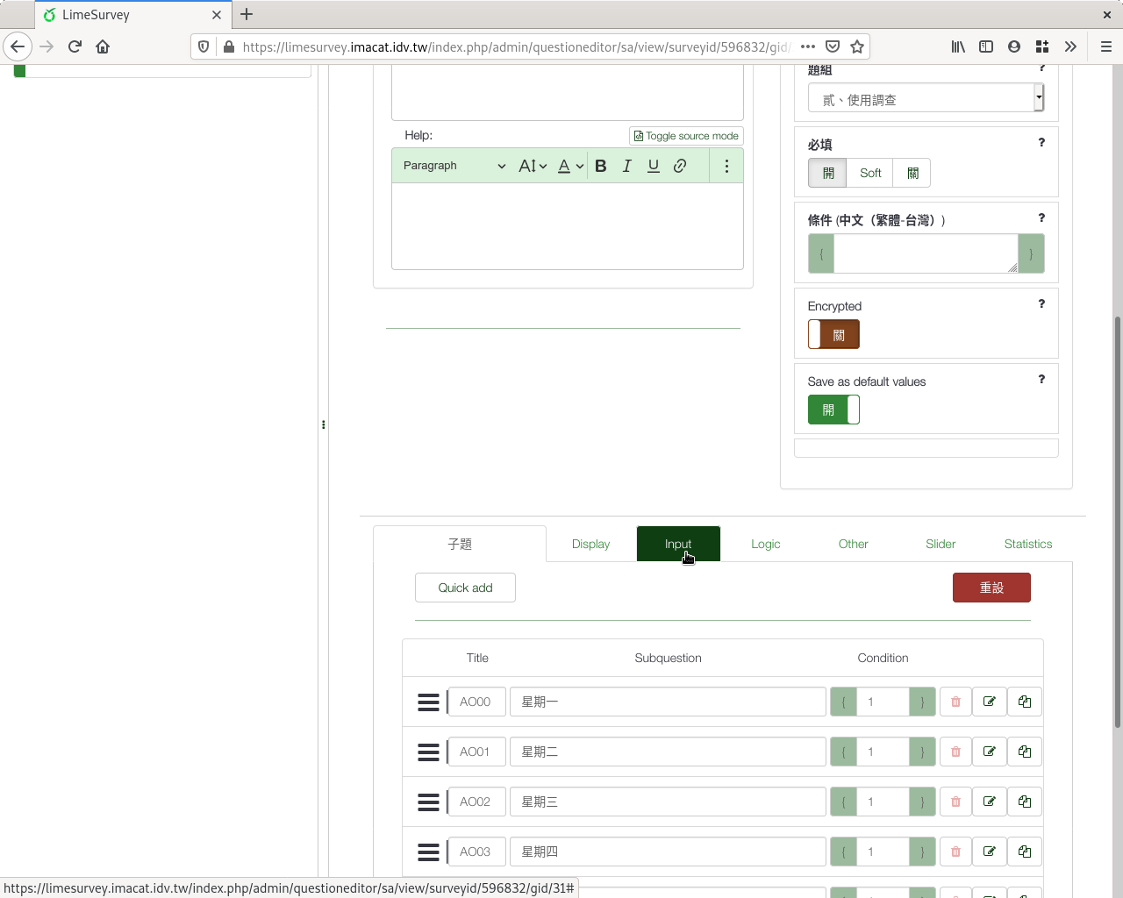Open the Firefox library icon
1123x898 pixels.
pyautogui.click(x=958, y=46)
